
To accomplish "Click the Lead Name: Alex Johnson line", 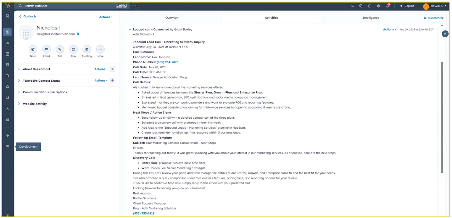I will [152, 57].
